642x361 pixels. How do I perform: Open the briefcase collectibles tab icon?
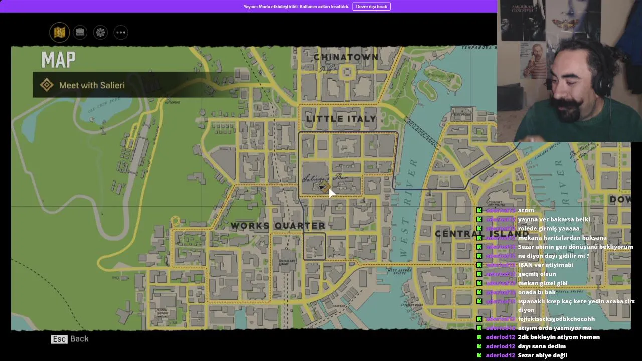pyautogui.click(x=80, y=33)
